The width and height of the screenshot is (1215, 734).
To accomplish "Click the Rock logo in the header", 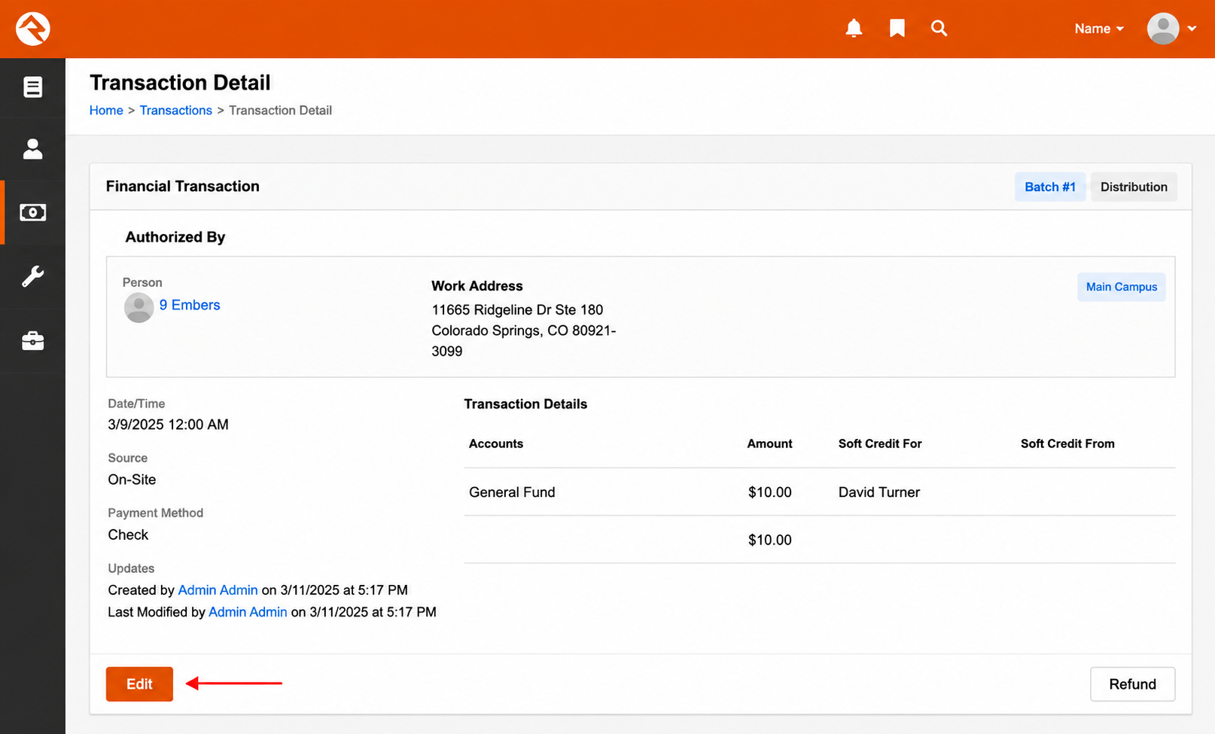I will 33,29.
